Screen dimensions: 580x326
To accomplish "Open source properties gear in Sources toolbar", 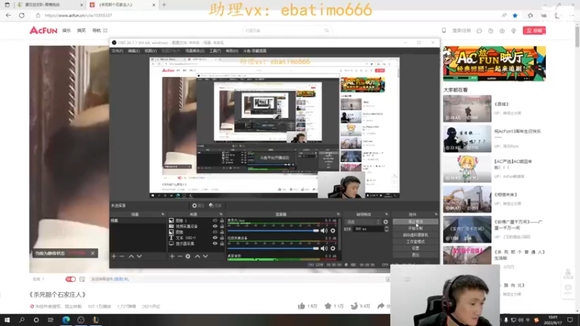I will point(188,256).
